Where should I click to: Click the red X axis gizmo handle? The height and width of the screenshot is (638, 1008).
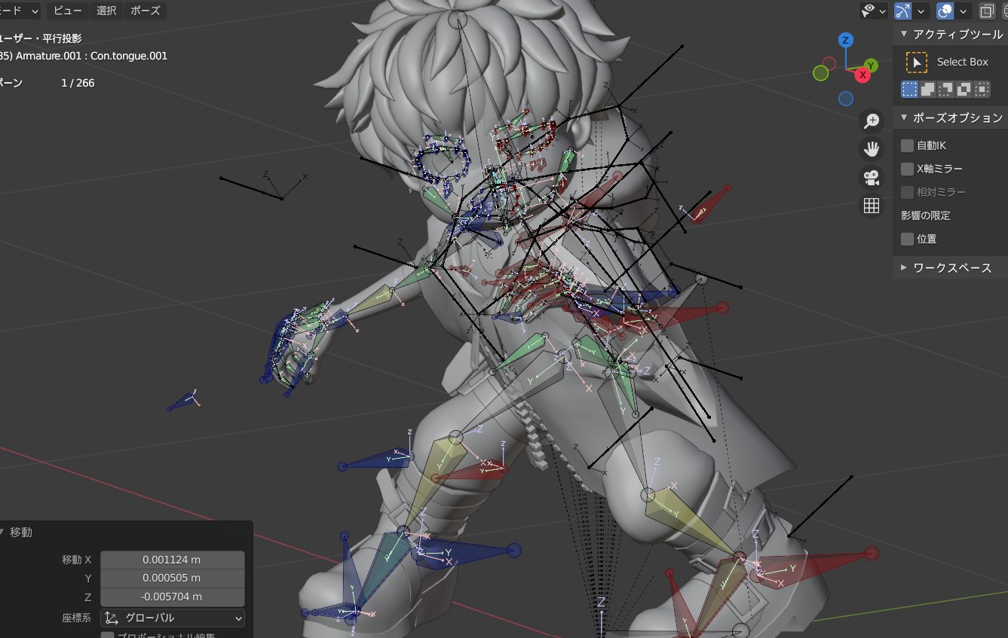(x=863, y=75)
